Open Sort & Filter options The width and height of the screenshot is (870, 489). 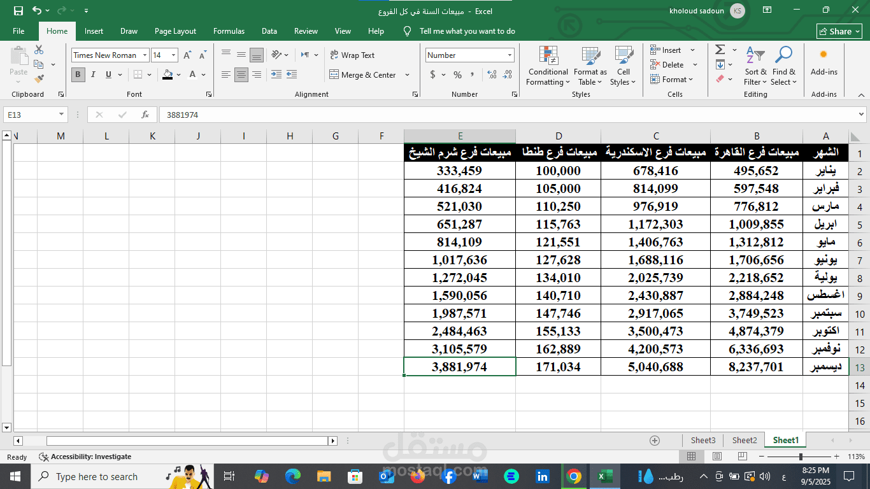(755, 66)
